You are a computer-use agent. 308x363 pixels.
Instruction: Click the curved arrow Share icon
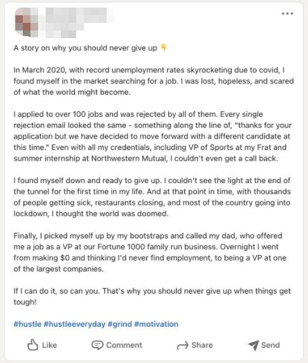point(183,346)
